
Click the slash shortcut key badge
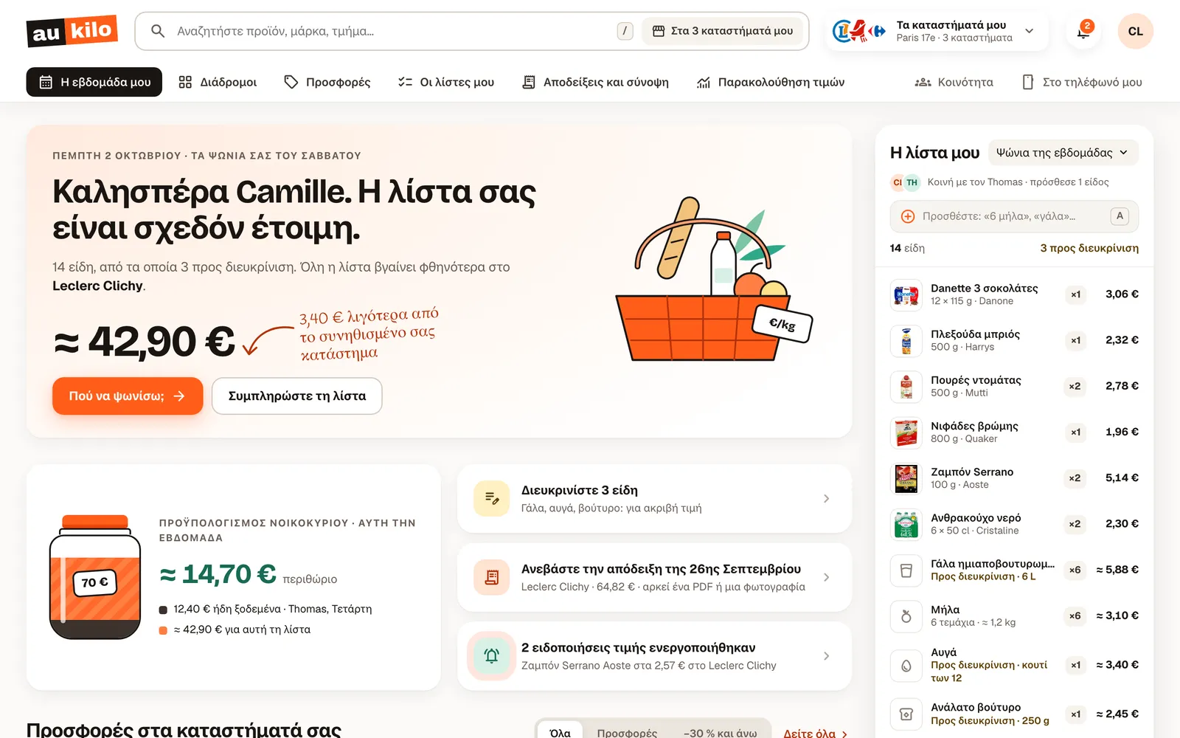625,31
